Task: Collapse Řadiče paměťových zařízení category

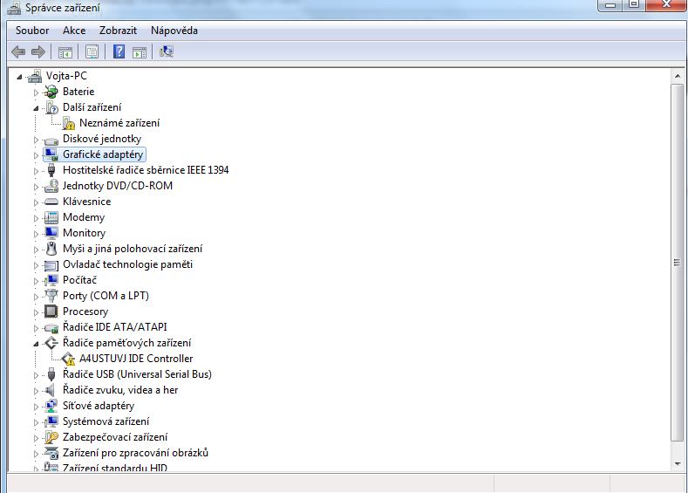Action: point(36,344)
